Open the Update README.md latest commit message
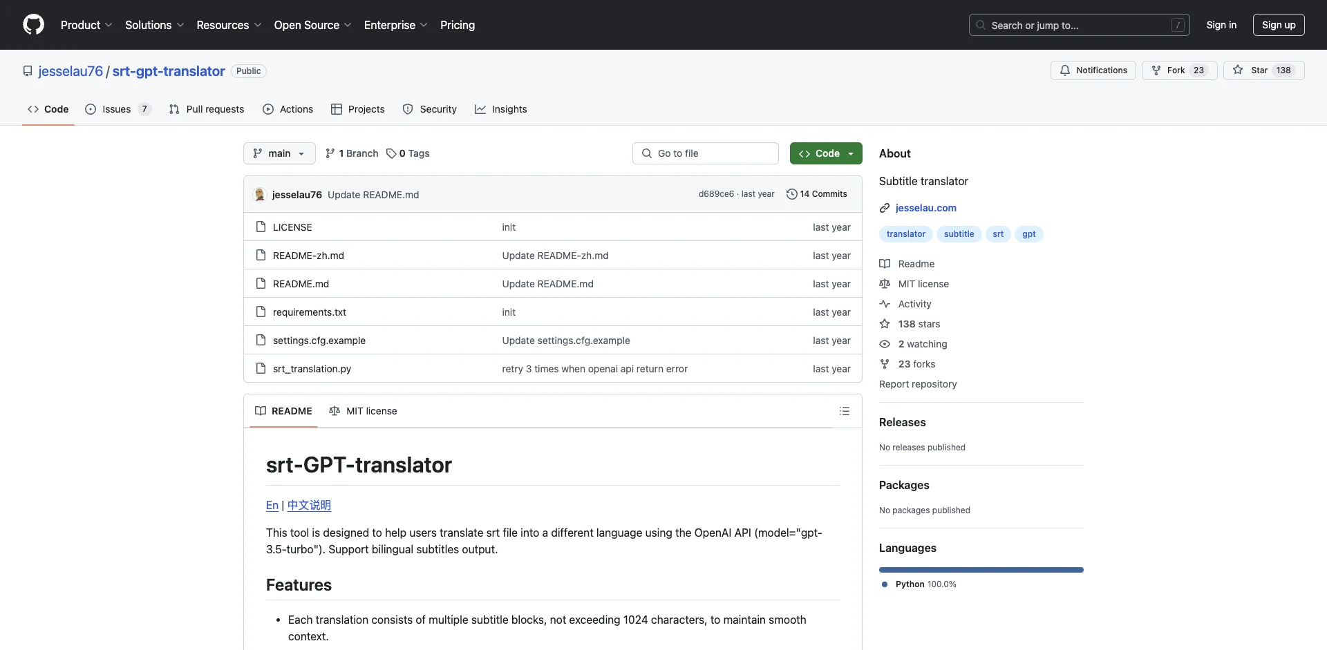This screenshot has width=1327, height=650. [373, 195]
